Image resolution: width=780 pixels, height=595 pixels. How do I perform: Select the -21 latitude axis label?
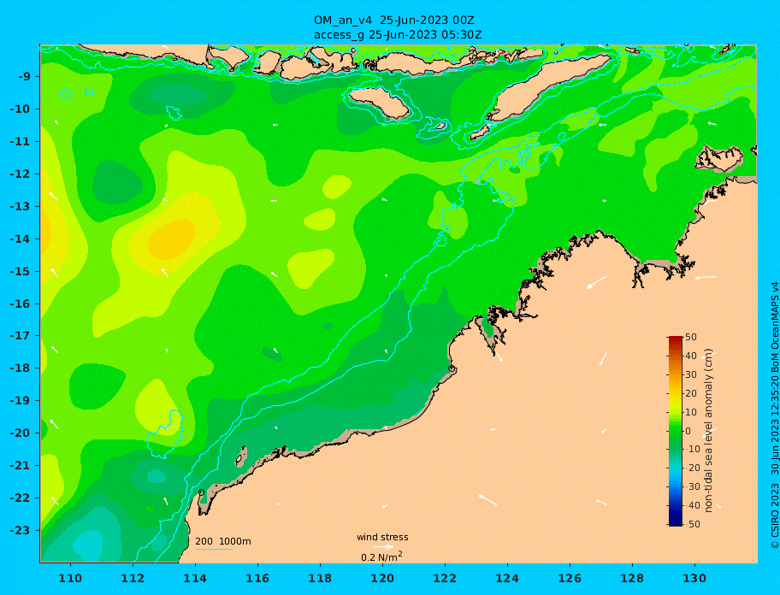(21, 466)
